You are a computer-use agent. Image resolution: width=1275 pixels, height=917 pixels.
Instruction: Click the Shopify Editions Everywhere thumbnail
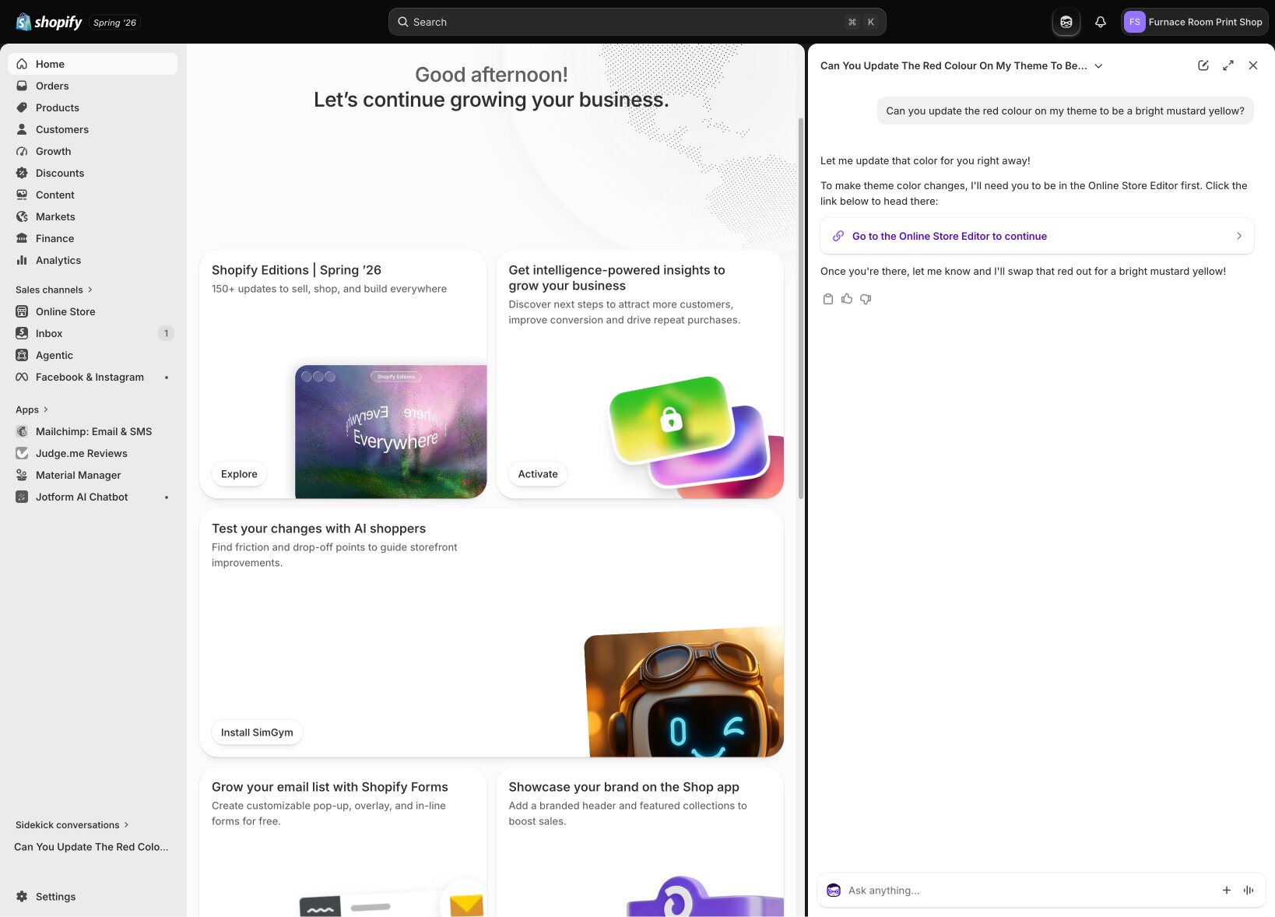pos(391,432)
